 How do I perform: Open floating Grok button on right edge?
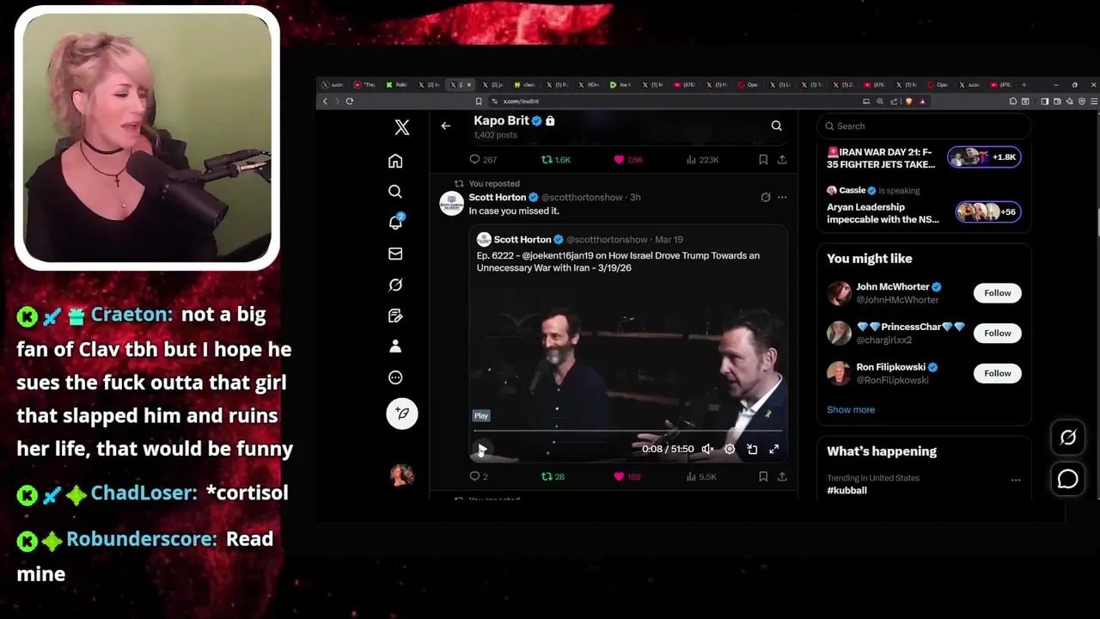[x=1067, y=438]
